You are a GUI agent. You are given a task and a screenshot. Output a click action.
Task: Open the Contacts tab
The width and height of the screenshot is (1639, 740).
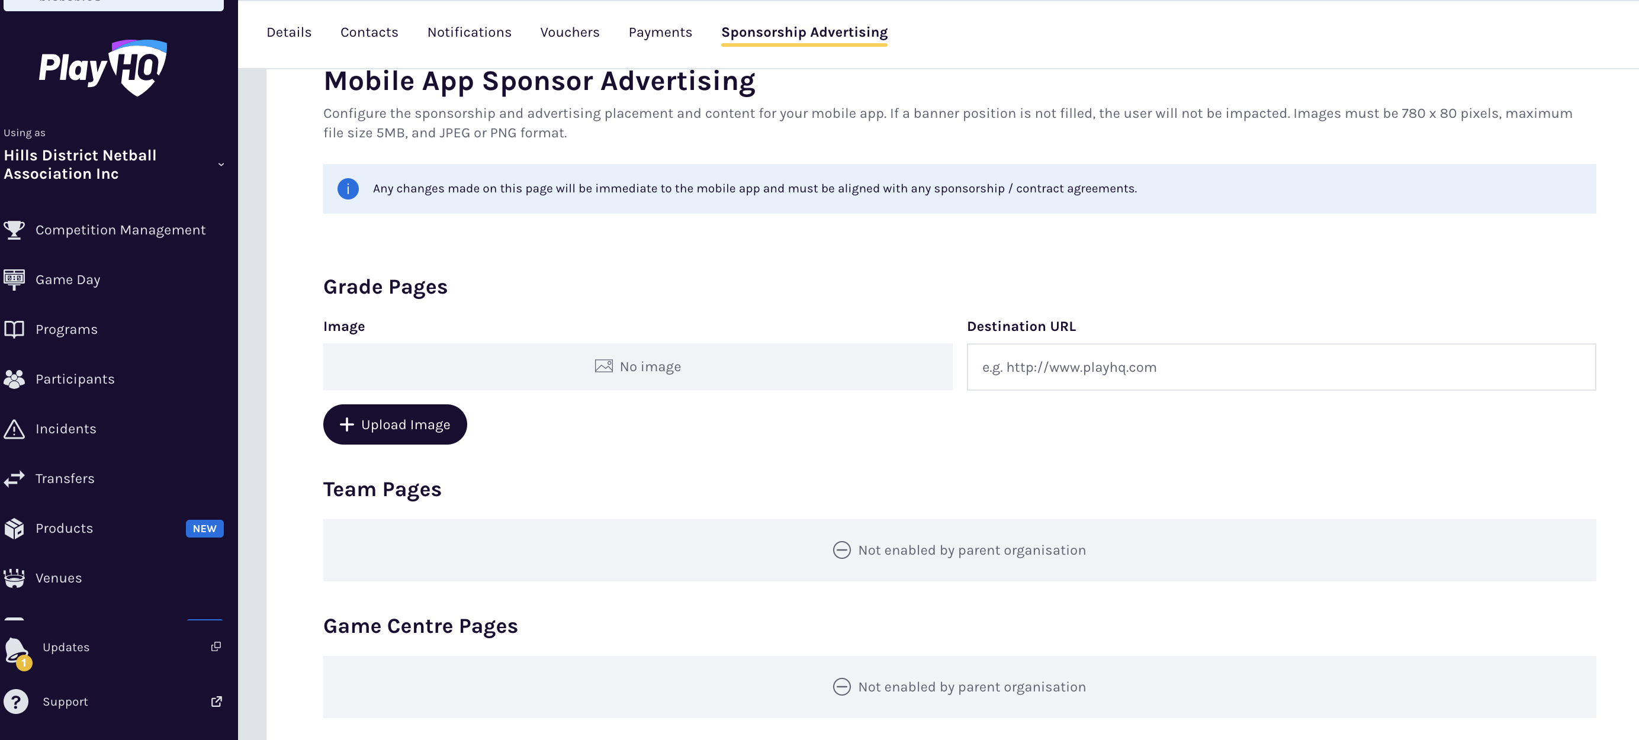pos(369,33)
